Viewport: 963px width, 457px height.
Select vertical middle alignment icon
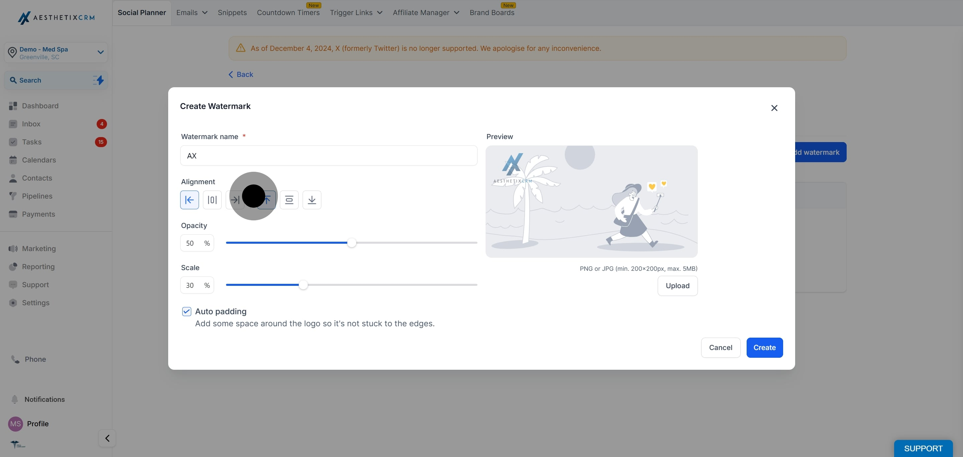pyautogui.click(x=289, y=200)
